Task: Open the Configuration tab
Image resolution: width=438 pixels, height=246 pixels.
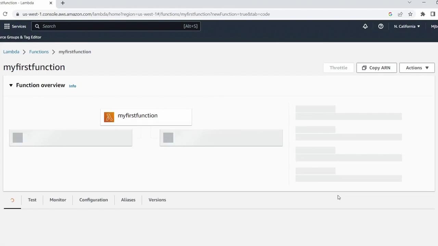Action: point(93,200)
